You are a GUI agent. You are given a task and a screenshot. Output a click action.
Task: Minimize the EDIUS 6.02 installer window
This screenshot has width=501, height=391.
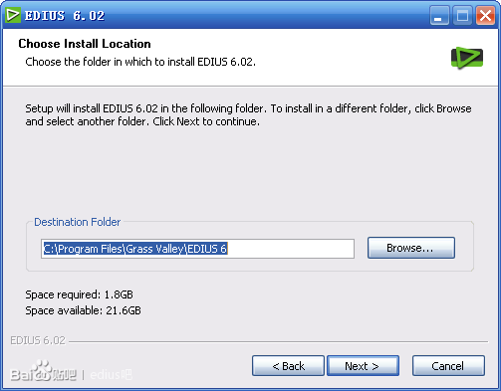(x=439, y=15)
